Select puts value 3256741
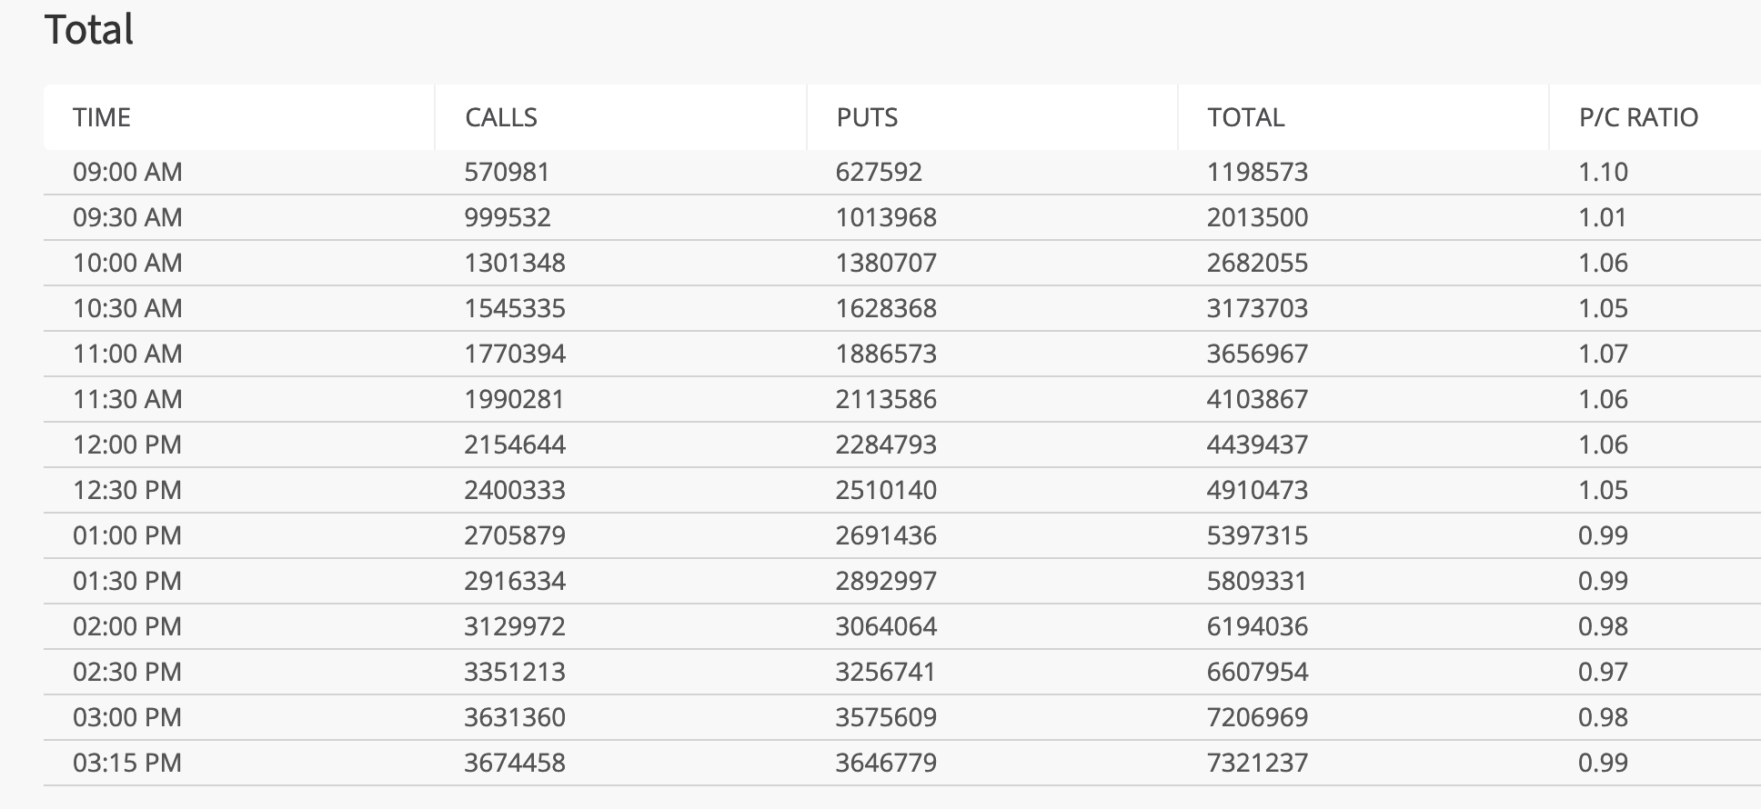1761x809 pixels. coord(886,672)
